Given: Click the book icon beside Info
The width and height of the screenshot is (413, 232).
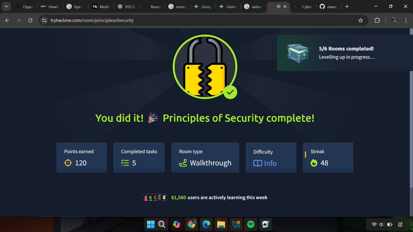Looking at the screenshot, I should [x=257, y=164].
